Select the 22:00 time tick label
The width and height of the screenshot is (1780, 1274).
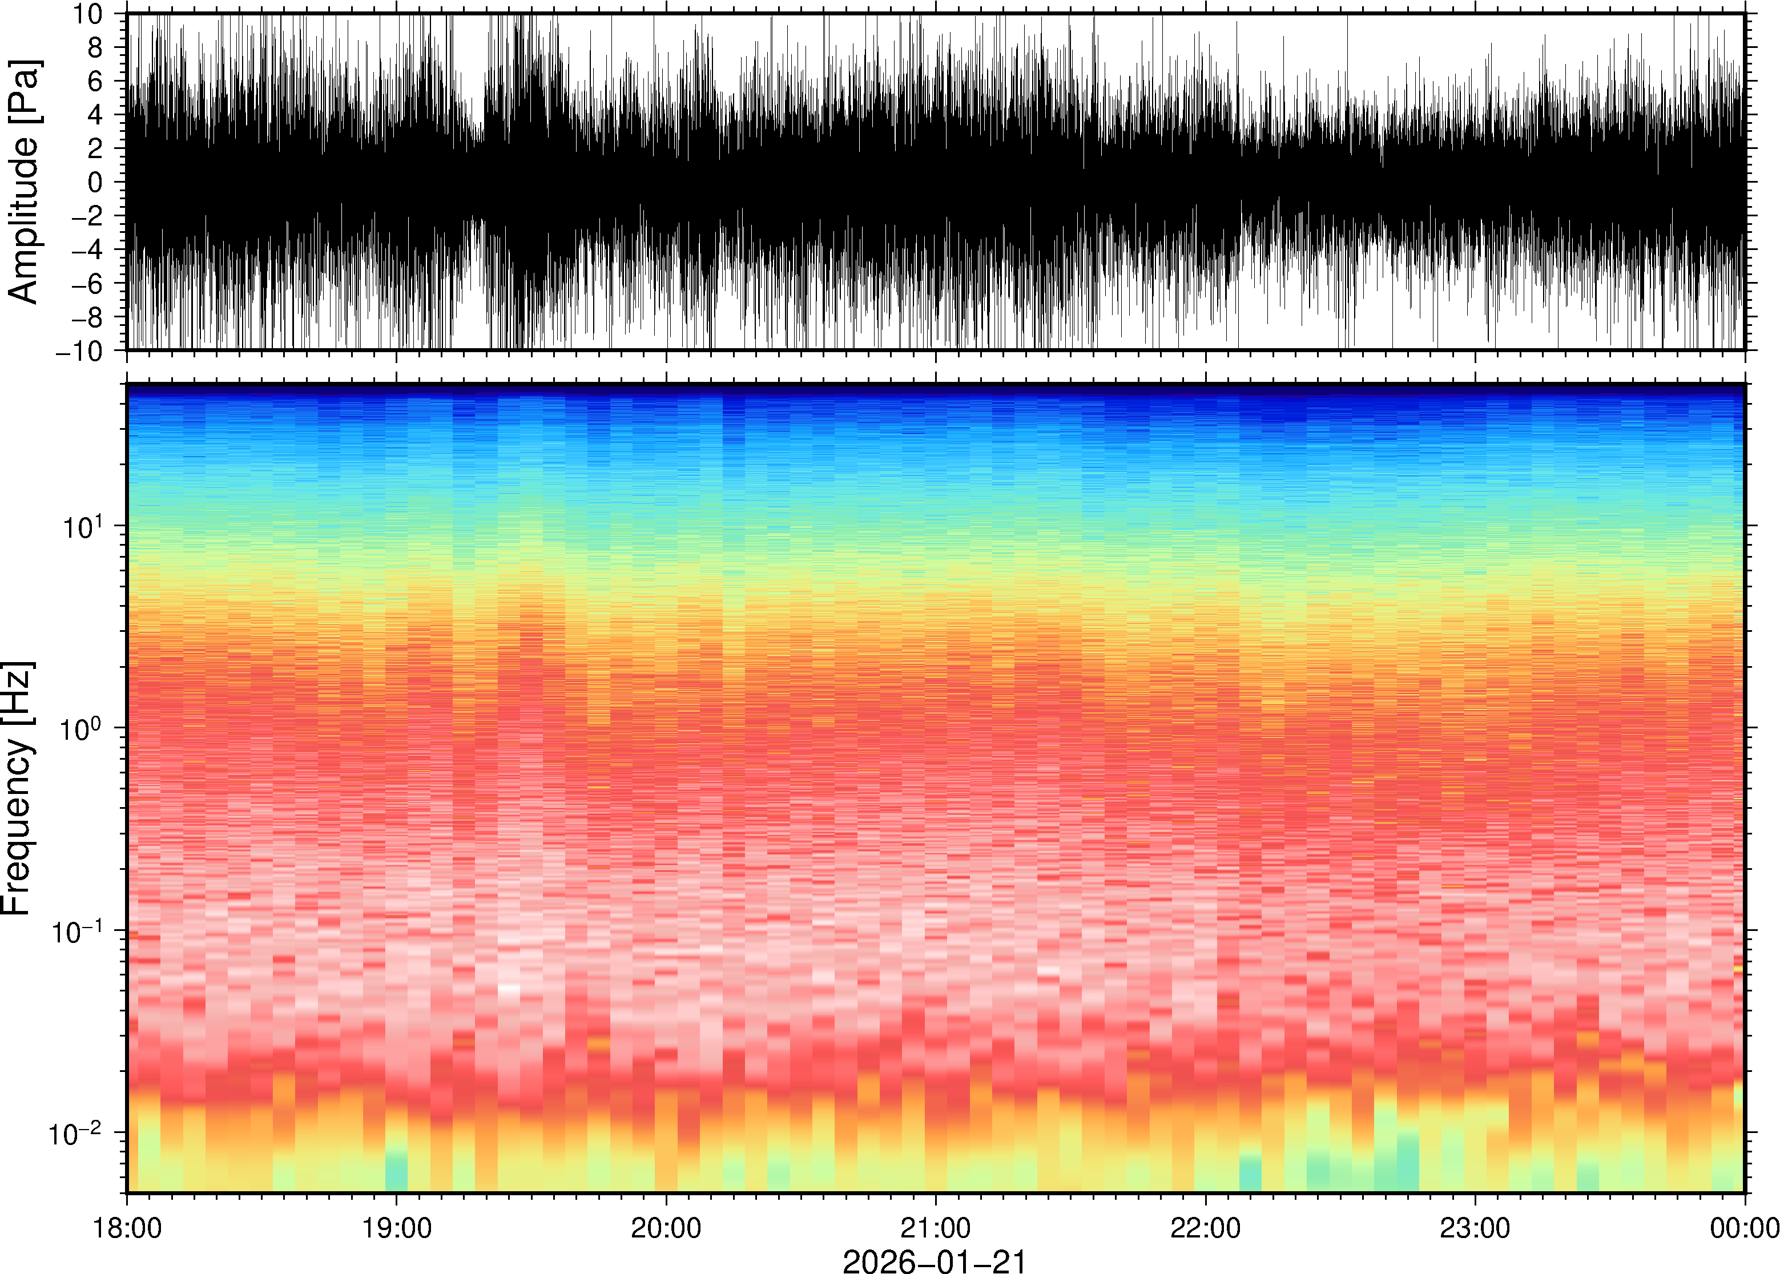point(1205,1227)
